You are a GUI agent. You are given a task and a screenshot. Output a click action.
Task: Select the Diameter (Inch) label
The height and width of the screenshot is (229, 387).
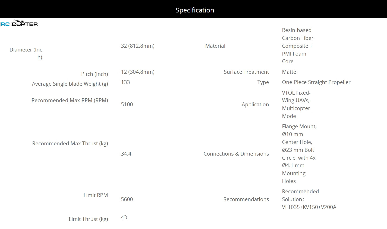point(26,53)
